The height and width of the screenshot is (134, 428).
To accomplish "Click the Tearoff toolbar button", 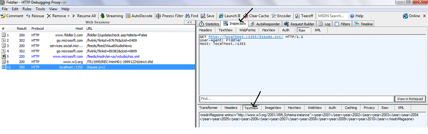I will [304, 16].
